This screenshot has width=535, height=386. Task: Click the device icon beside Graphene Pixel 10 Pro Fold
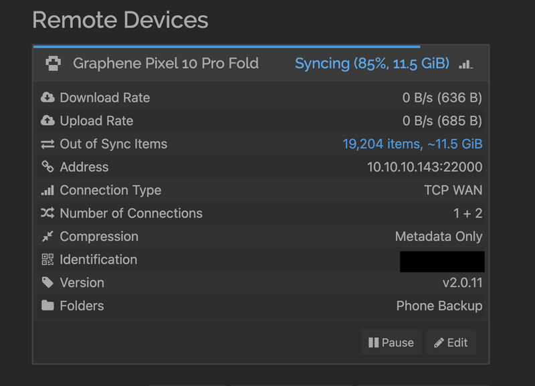[52, 64]
